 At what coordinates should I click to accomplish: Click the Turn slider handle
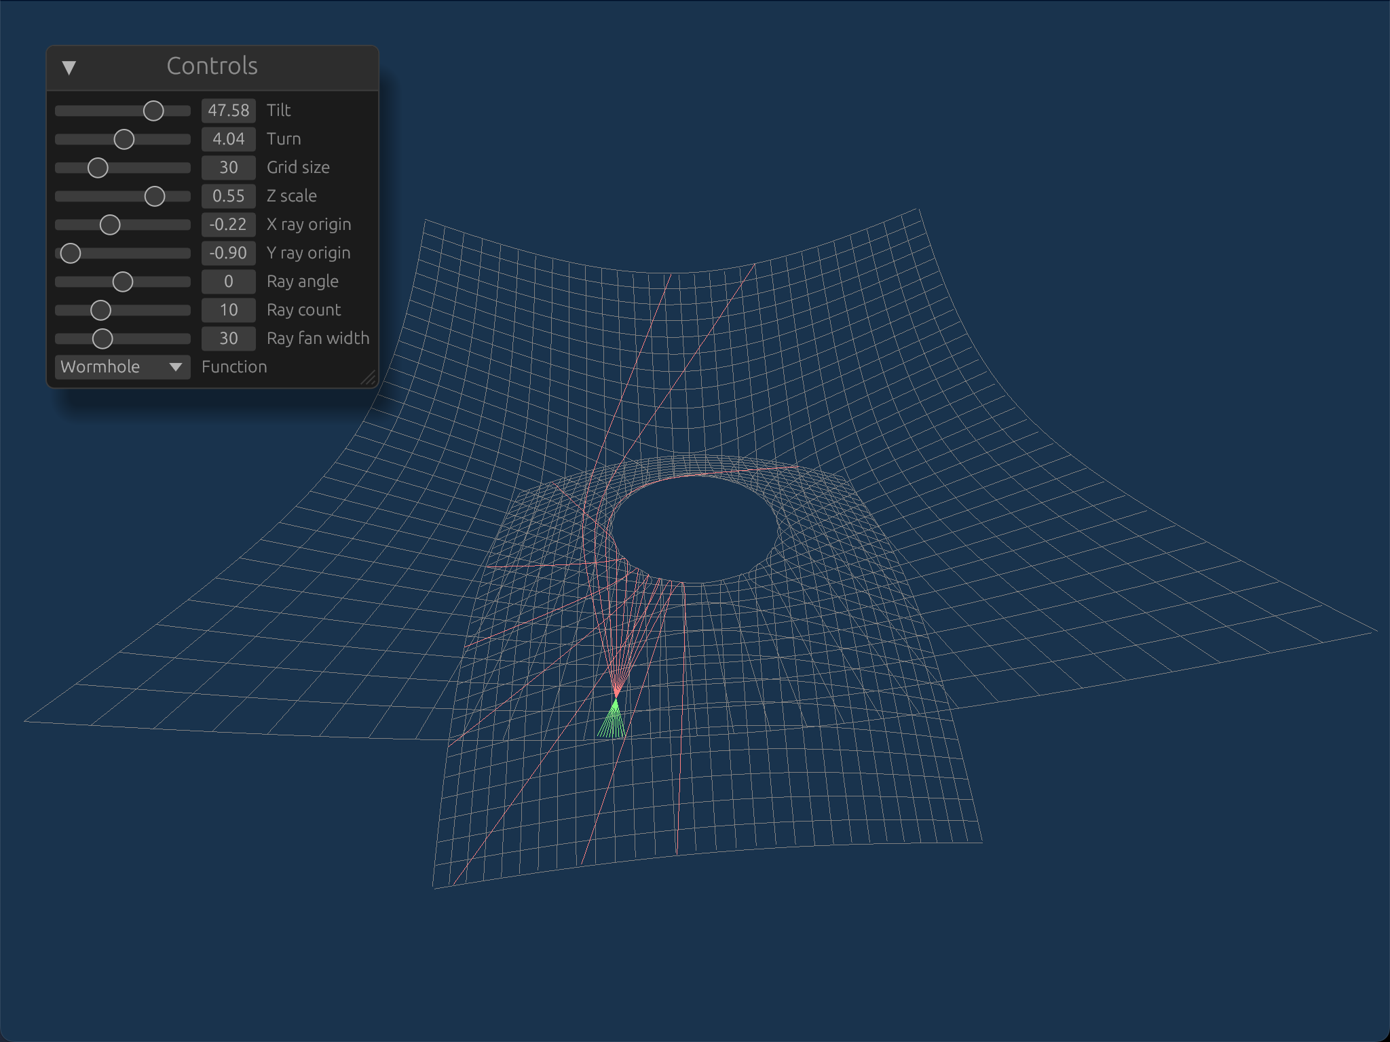(x=124, y=139)
